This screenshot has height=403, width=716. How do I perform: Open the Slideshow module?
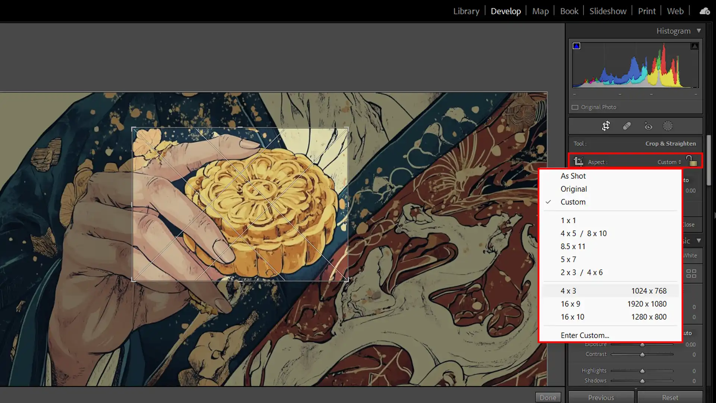pyautogui.click(x=607, y=11)
